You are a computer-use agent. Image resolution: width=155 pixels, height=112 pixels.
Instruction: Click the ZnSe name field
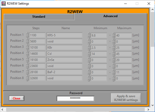point(64,60)
